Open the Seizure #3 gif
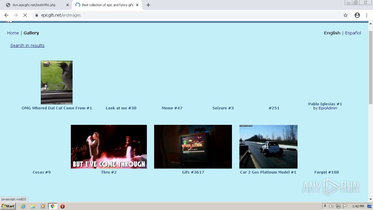 (223, 108)
